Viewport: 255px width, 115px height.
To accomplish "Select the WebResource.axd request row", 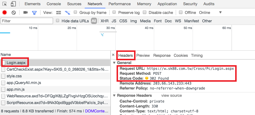I will (x=55, y=96).
